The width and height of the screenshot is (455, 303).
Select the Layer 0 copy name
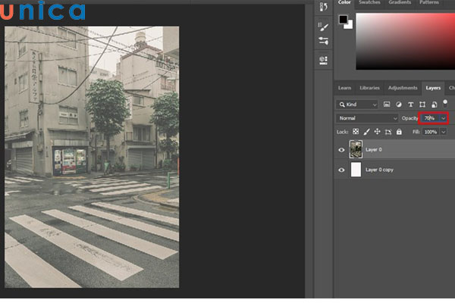pyautogui.click(x=379, y=170)
